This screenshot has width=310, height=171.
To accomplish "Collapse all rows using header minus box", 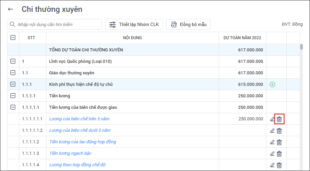I will tap(13, 38).
